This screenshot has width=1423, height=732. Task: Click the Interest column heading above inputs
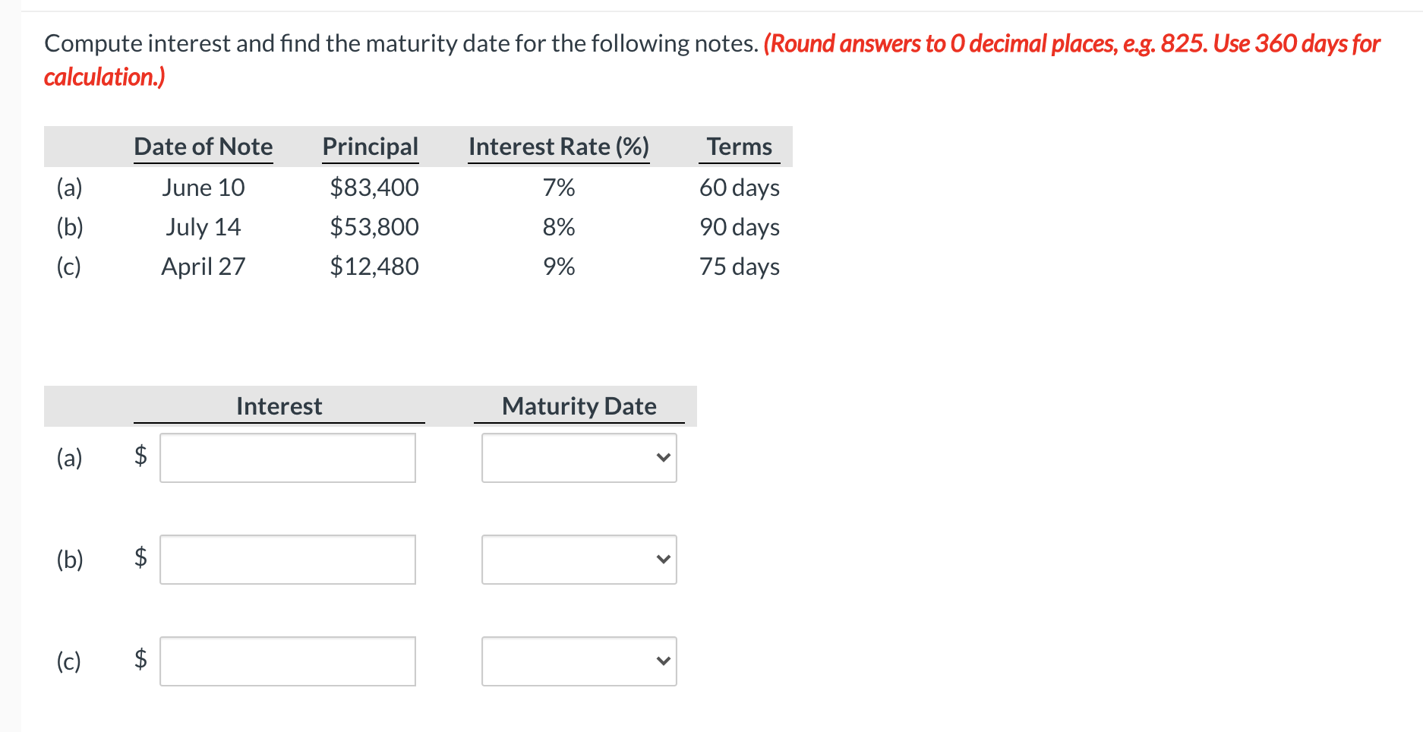tap(279, 406)
